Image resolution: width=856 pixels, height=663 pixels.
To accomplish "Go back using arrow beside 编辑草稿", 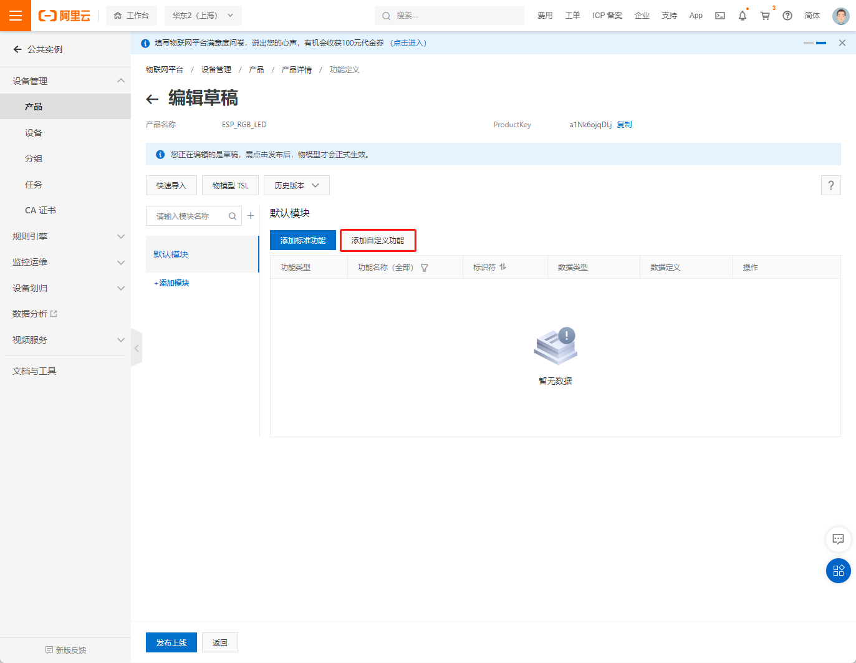I will coord(152,99).
